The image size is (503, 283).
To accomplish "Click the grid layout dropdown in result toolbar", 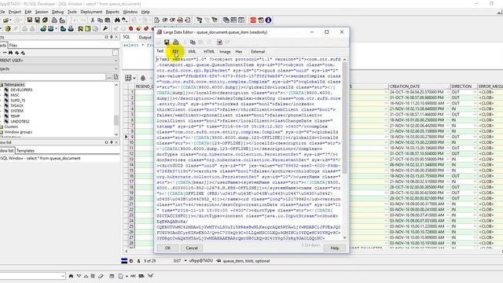I will tap(130, 78).
